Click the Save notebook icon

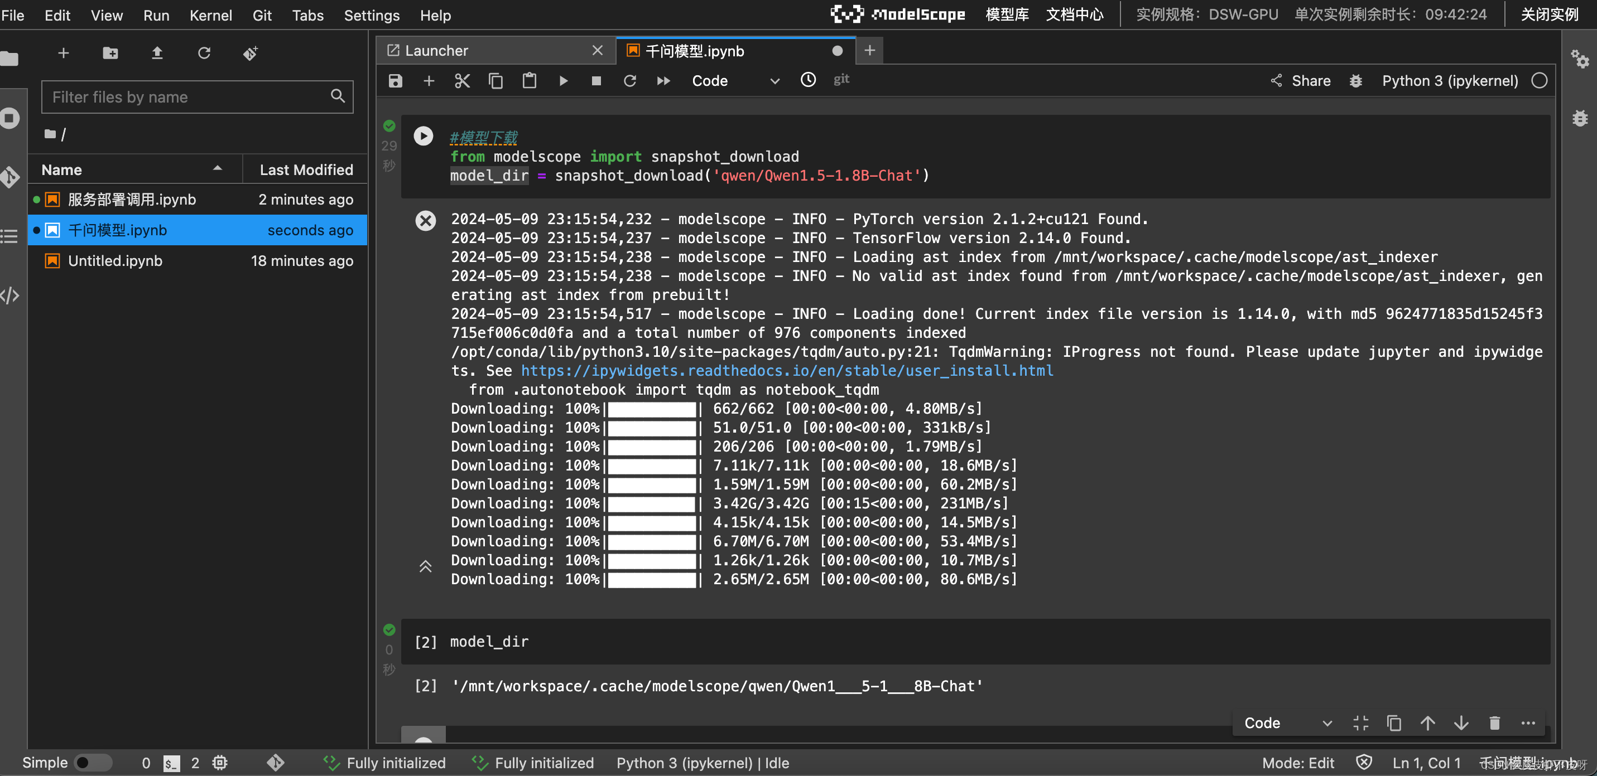[396, 80]
